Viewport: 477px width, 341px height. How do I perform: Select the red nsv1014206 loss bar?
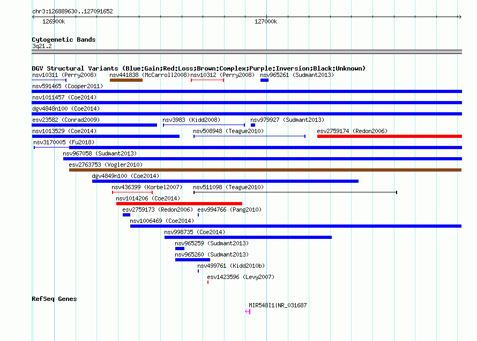(x=179, y=204)
